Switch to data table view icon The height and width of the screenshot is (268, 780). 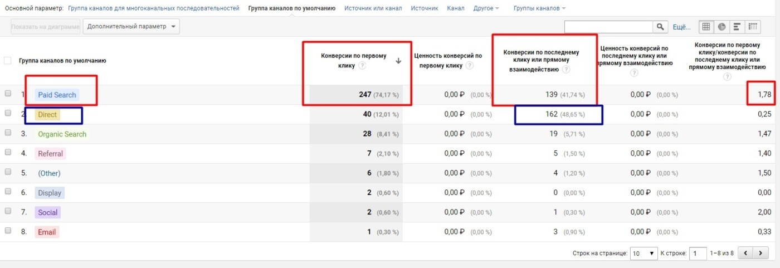point(706,27)
